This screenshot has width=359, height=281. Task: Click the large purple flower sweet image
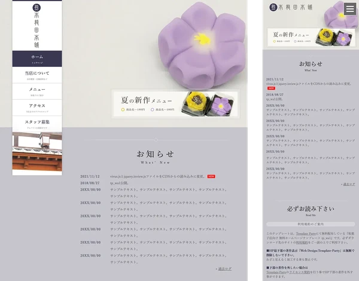click(x=202, y=46)
